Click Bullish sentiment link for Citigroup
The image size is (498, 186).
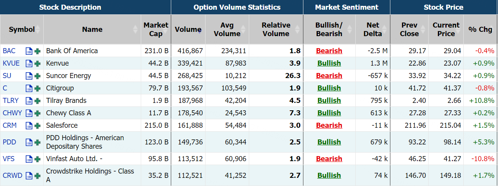[x=329, y=88]
